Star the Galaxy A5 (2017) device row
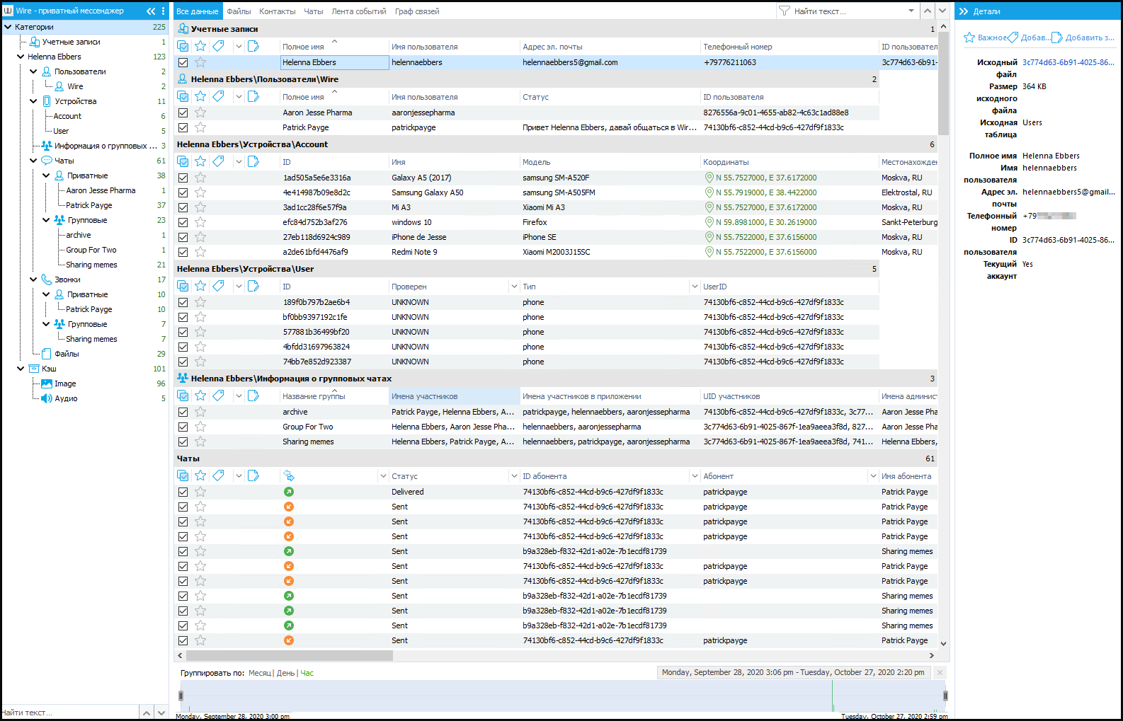The height and width of the screenshot is (721, 1123). (200, 178)
